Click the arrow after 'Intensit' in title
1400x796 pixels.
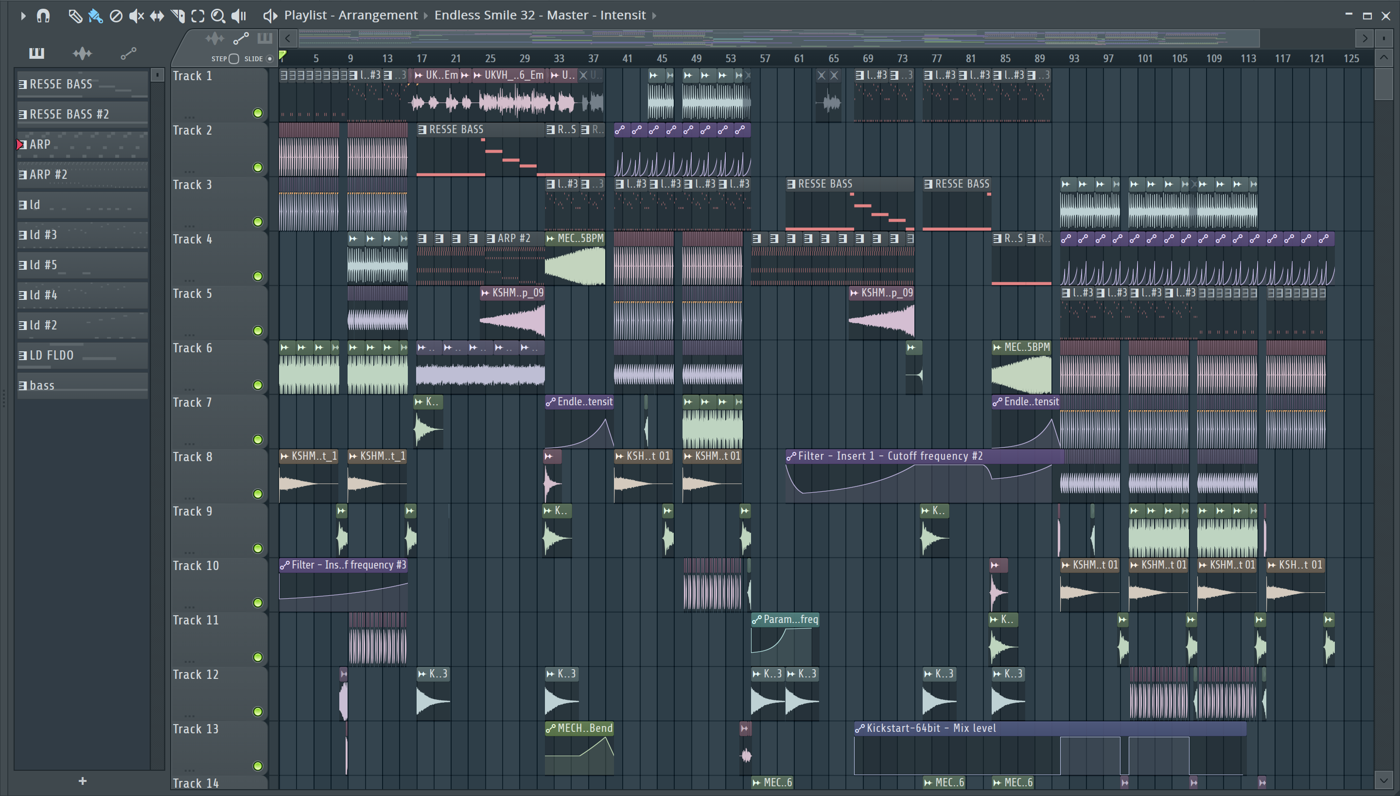(654, 16)
